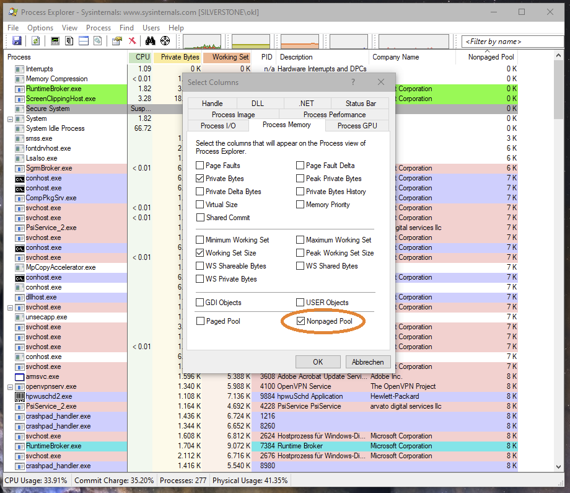The image size is (570, 493).
Task: Toggle Show Process Tree toolbar icon
Action: (x=69, y=41)
